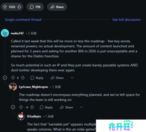Image resolution: width=146 pixels, height=132 pixels.
Task: Open the post's 759 comments
Action: [35, 7]
